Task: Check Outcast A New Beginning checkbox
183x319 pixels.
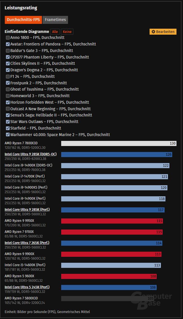Action: click(8, 109)
